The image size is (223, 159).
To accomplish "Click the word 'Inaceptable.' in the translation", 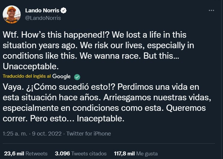I will point(101,119).
